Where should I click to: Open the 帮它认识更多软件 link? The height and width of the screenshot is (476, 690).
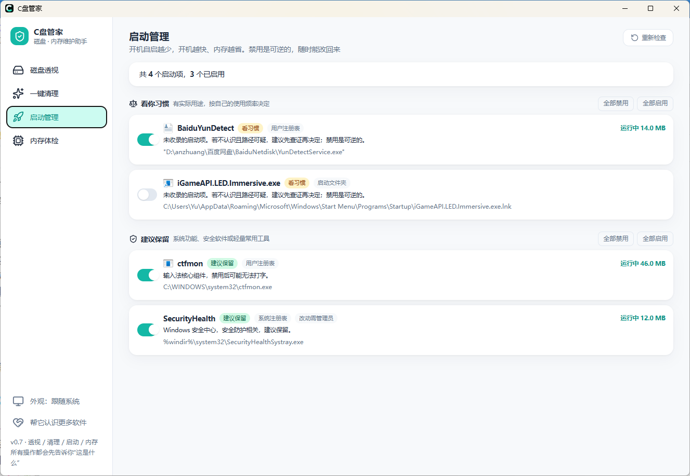click(x=57, y=423)
